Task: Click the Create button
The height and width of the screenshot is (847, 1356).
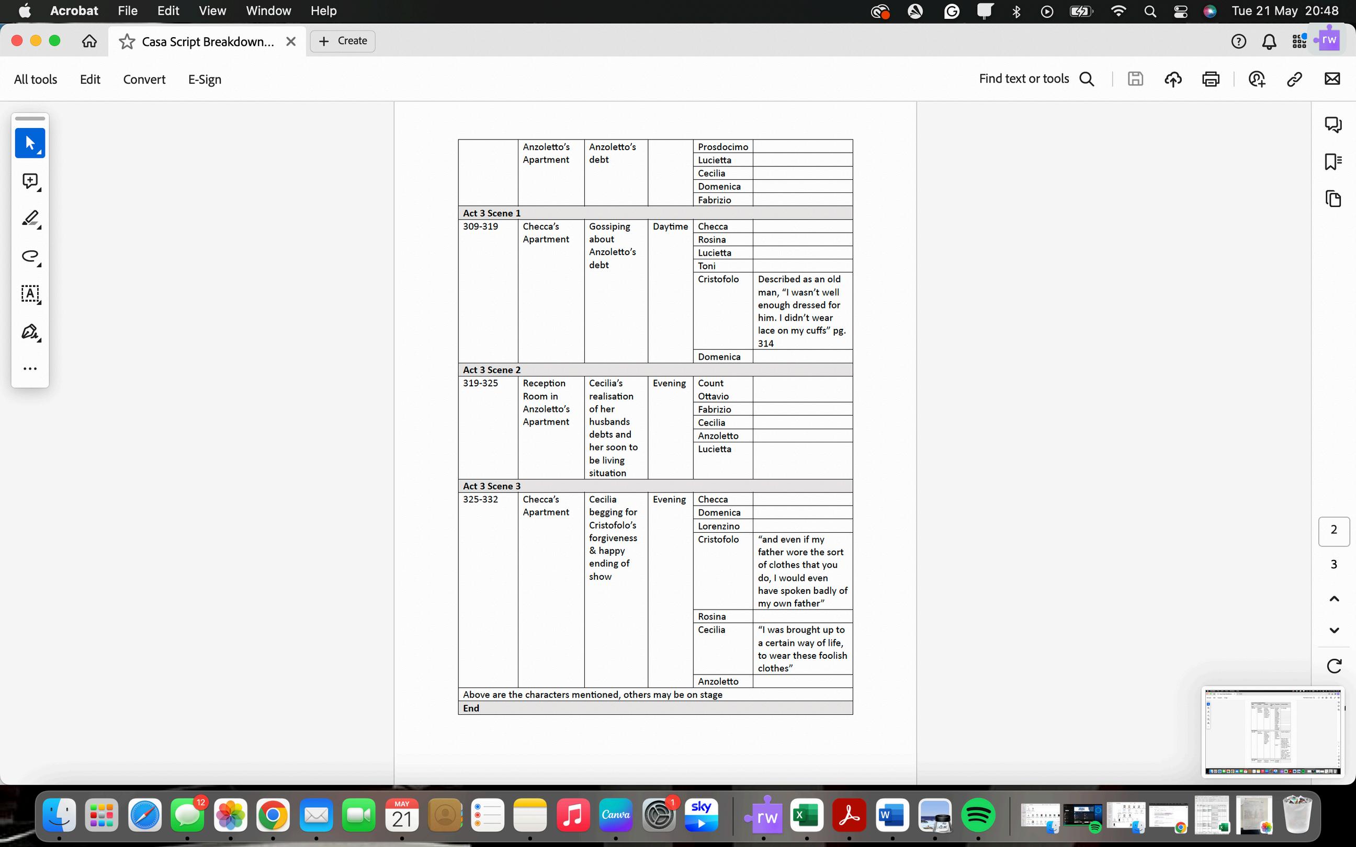Action: [342, 41]
